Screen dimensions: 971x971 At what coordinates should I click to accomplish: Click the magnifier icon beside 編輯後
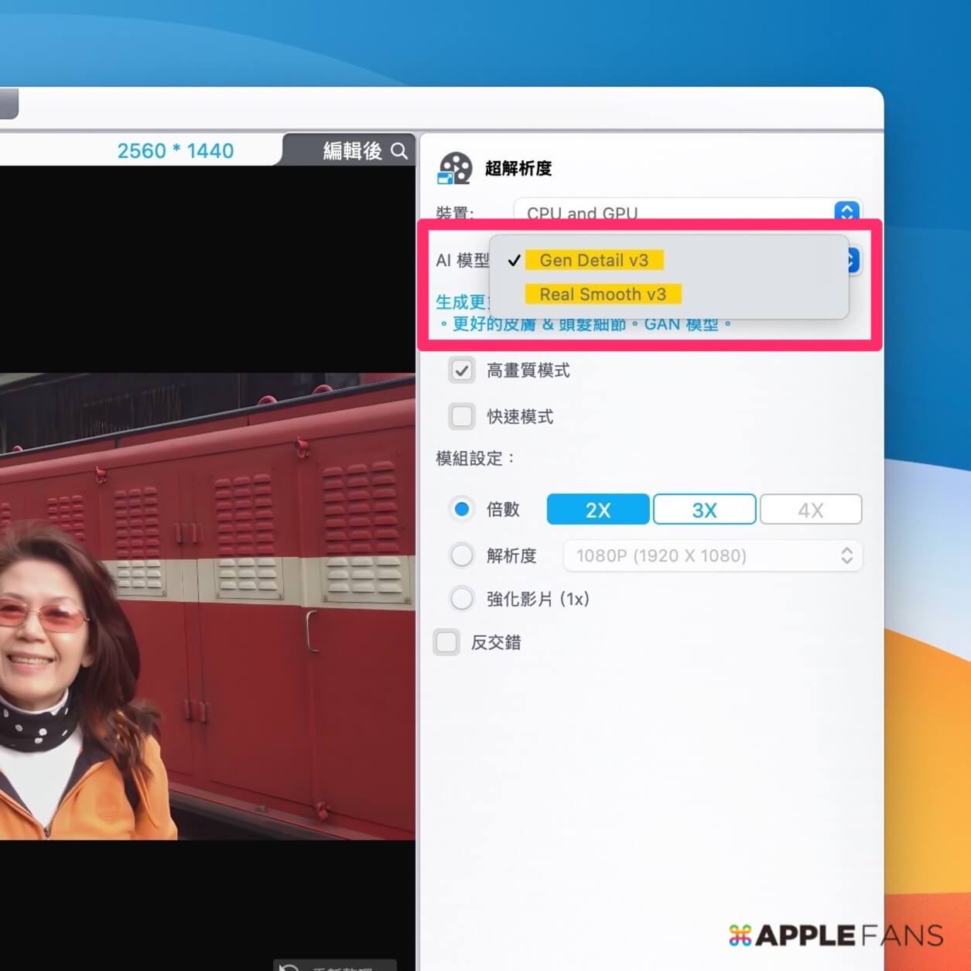point(399,151)
